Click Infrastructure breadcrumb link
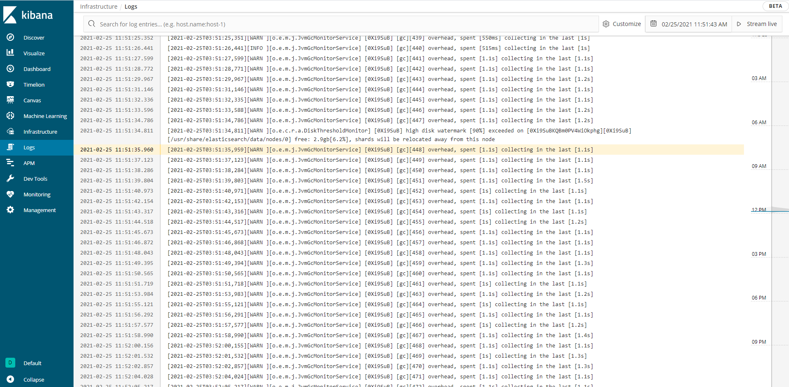This screenshot has height=387, width=789. click(x=99, y=7)
